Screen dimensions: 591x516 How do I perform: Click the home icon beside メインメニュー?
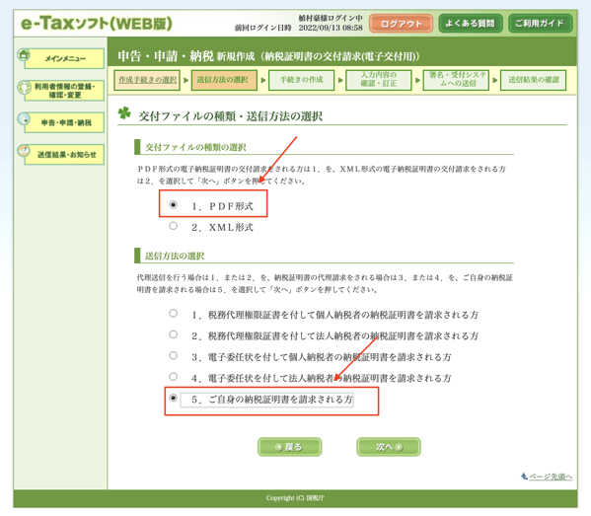point(24,55)
